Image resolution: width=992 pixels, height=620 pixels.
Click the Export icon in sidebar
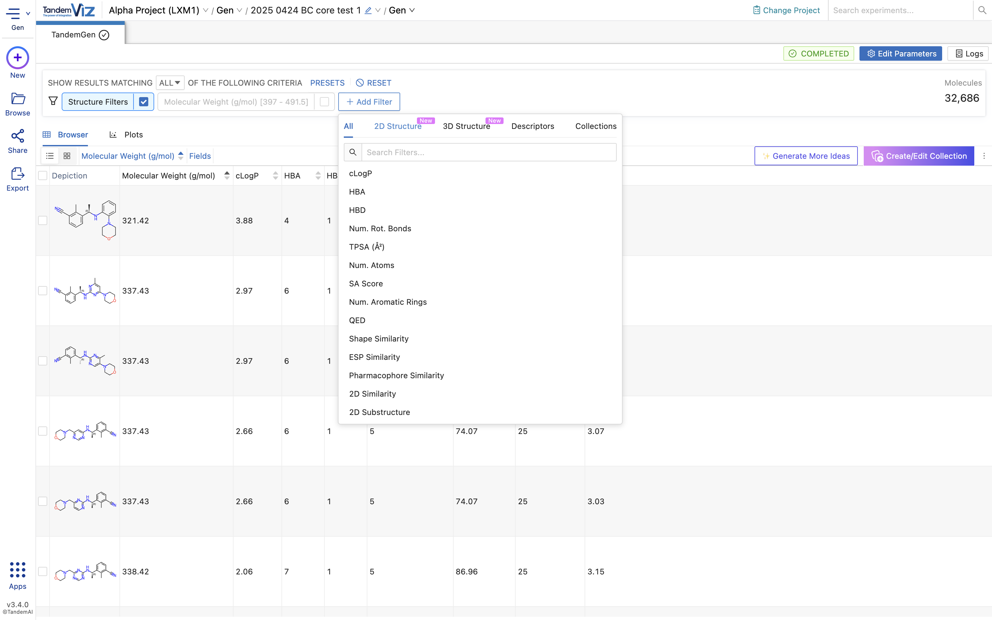pyautogui.click(x=18, y=174)
